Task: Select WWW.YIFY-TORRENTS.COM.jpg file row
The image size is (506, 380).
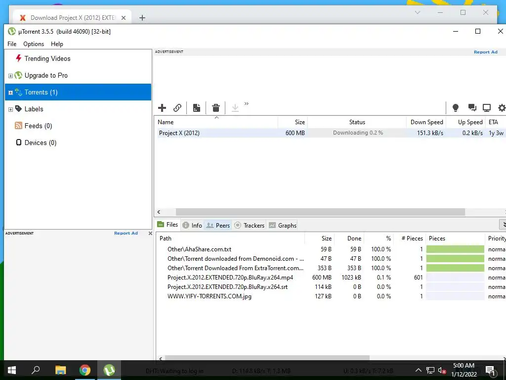Action: (x=331, y=296)
